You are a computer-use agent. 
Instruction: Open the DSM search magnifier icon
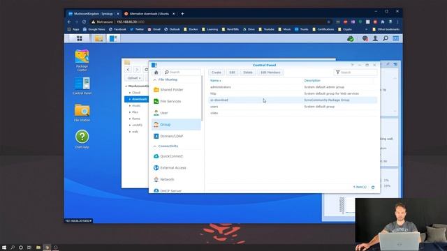386,38
